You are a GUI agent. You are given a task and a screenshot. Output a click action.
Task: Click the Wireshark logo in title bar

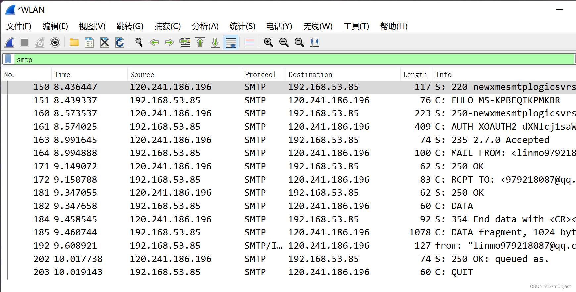pyautogui.click(x=10, y=10)
